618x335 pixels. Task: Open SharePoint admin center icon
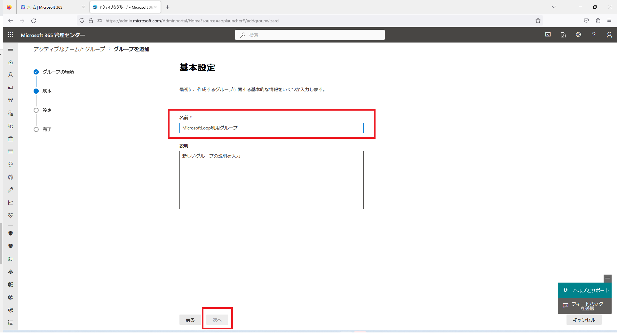click(11, 297)
